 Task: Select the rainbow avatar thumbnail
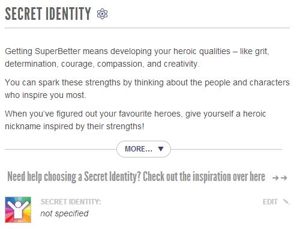pos(18,210)
